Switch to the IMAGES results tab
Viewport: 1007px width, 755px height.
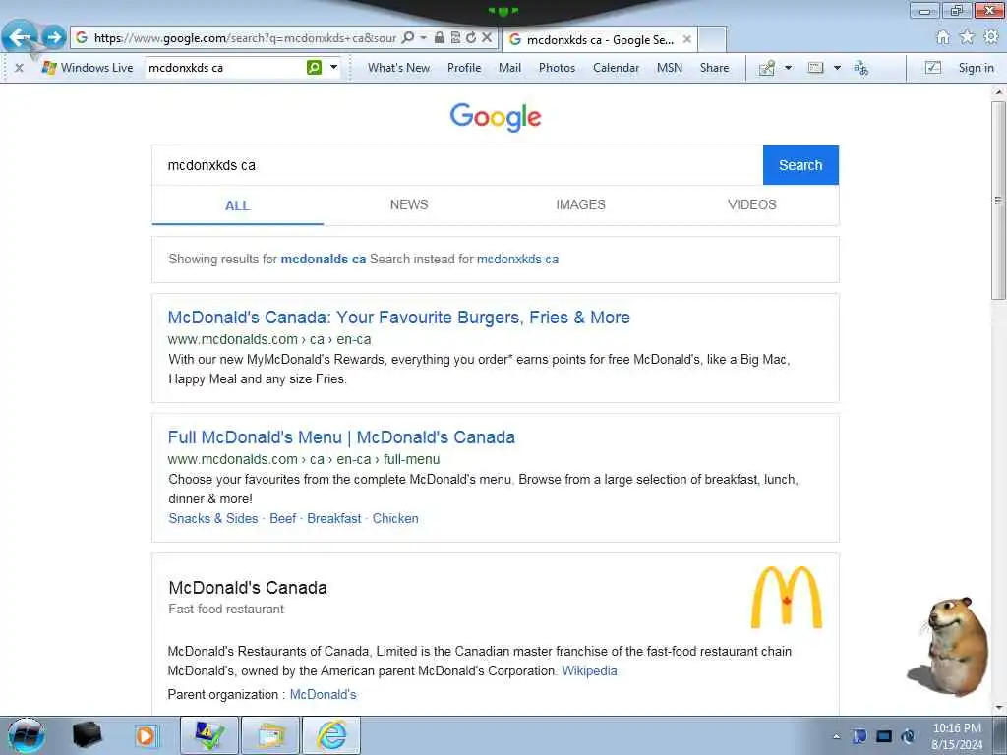(x=580, y=204)
